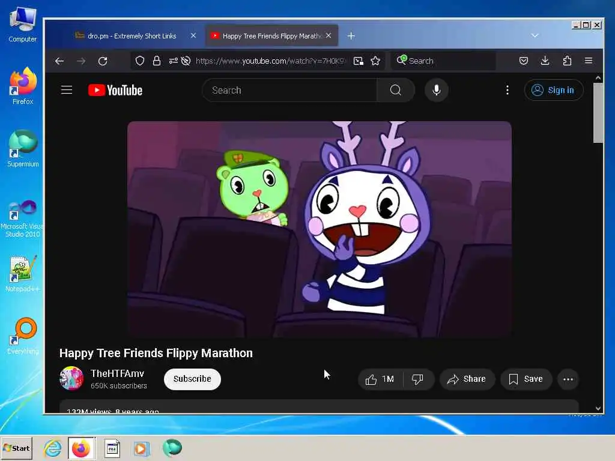Launch Internet Explorer from taskbar
615x461 pixels.
tap(53, 448)
